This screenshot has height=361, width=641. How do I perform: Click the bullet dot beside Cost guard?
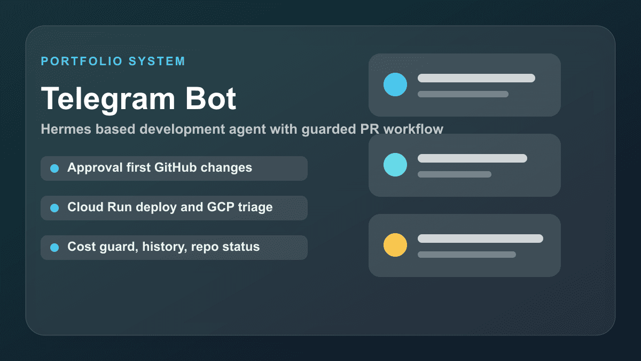click(x=54, y=248)
